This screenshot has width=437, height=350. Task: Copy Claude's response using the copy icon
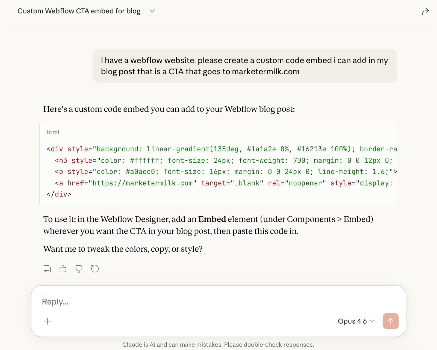(x=47, y=269)
